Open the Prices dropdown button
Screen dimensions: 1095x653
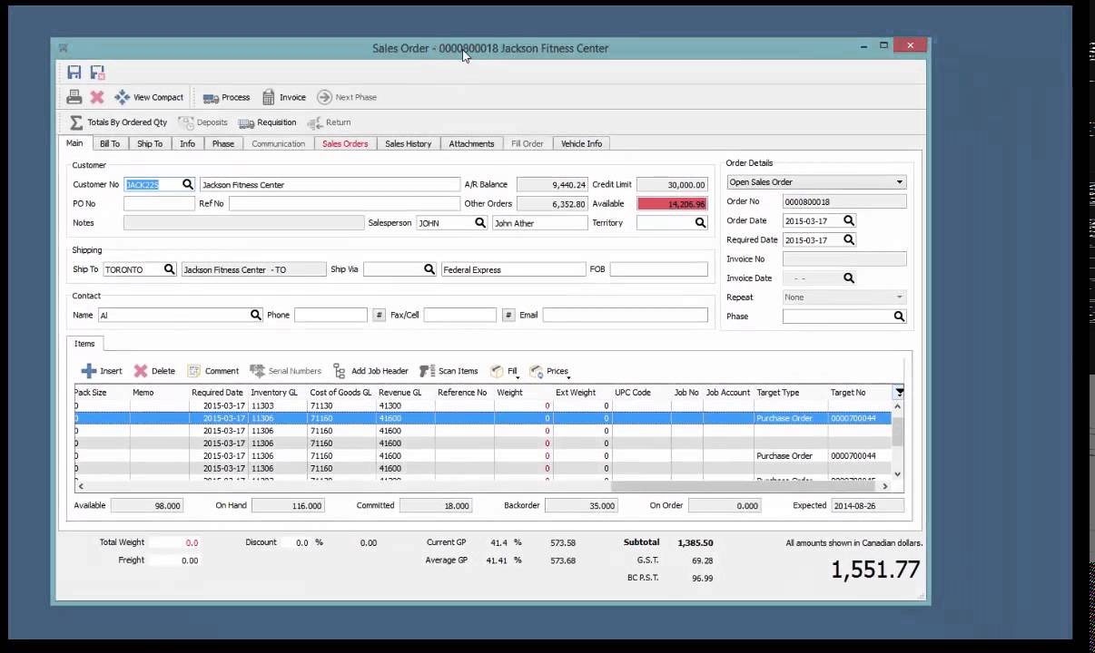coord(549,371)
